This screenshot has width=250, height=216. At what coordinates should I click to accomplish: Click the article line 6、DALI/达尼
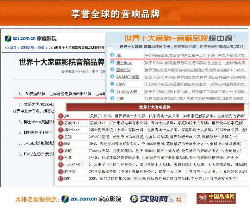tap(36, 154)
